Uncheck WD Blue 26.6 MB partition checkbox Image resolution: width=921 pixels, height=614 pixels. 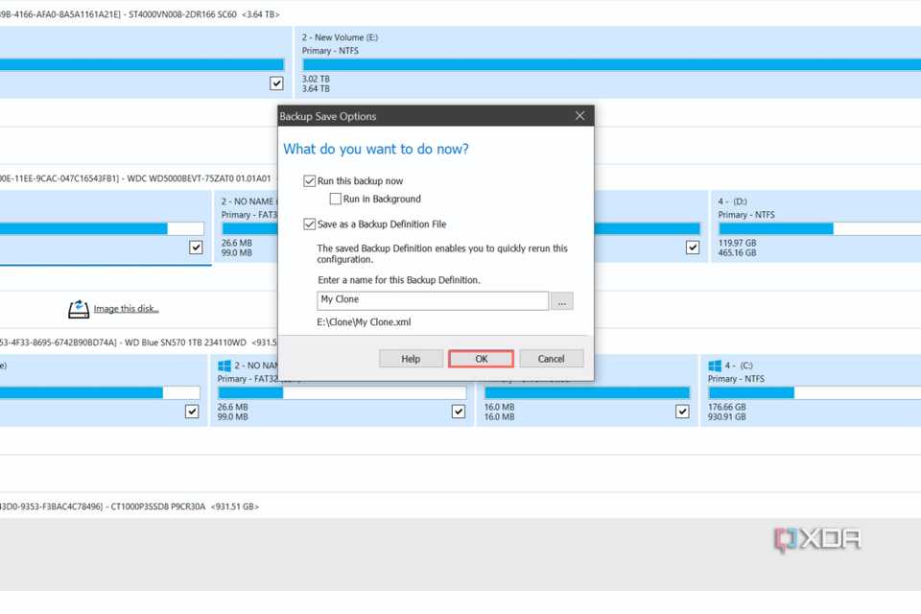459,412
